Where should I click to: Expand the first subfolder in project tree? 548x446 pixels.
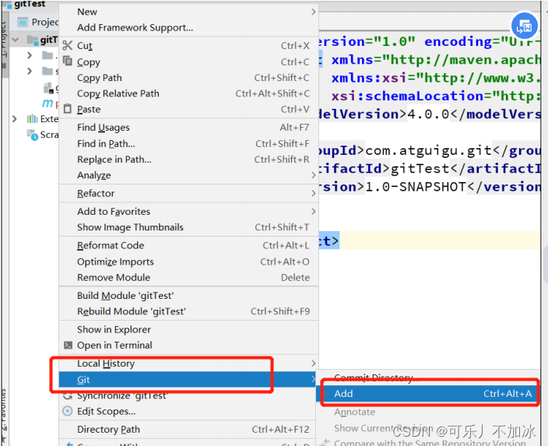click(30, 55)
